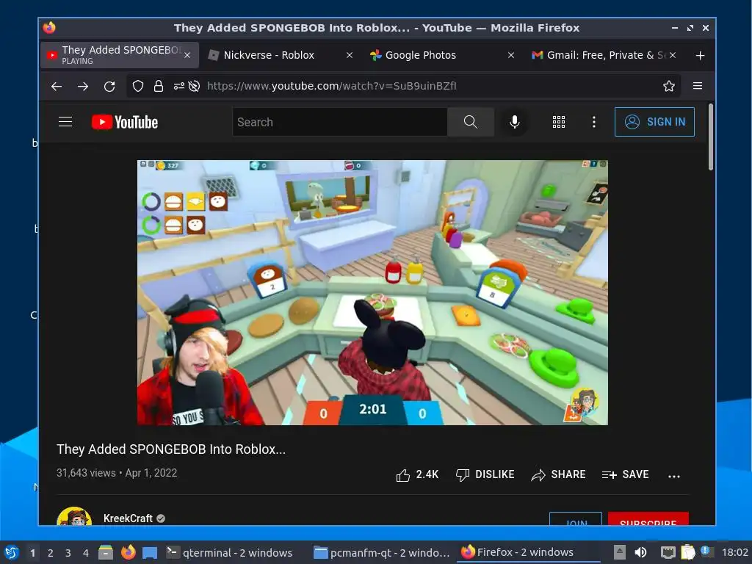Click the page vertical scrollbar
The height and width of the screenshot is (564, 752).
pyautogui.click(x=710, y=136)
